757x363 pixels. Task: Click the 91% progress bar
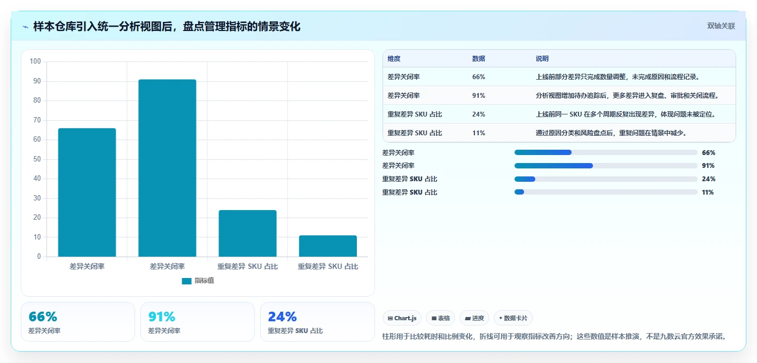tap(606, 166)
